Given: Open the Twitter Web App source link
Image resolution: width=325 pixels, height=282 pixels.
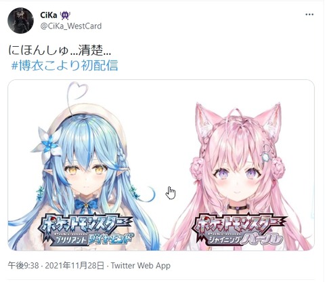Looking at the screenshot, I should tap(140, 266).
